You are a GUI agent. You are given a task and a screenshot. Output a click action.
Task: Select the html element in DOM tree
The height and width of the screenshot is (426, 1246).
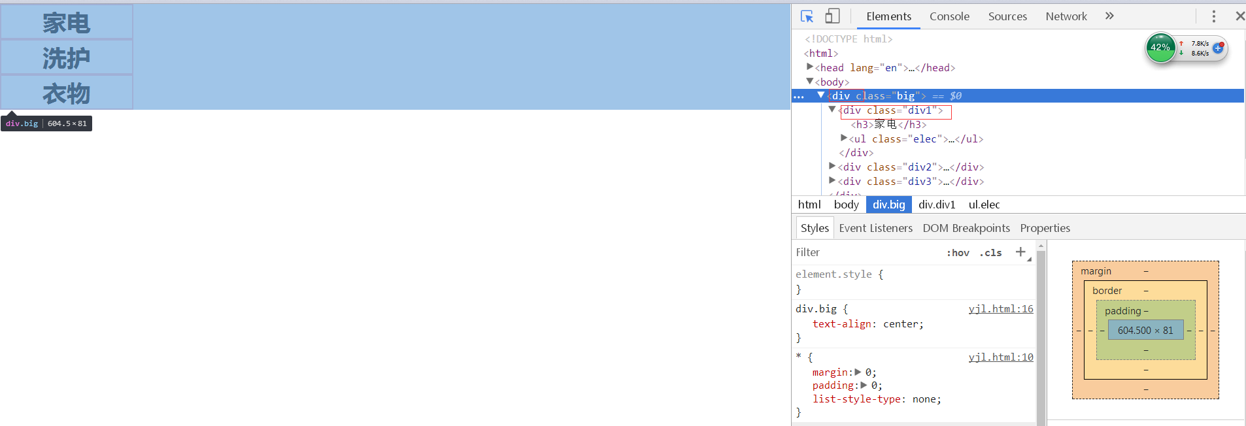(821, 54)
